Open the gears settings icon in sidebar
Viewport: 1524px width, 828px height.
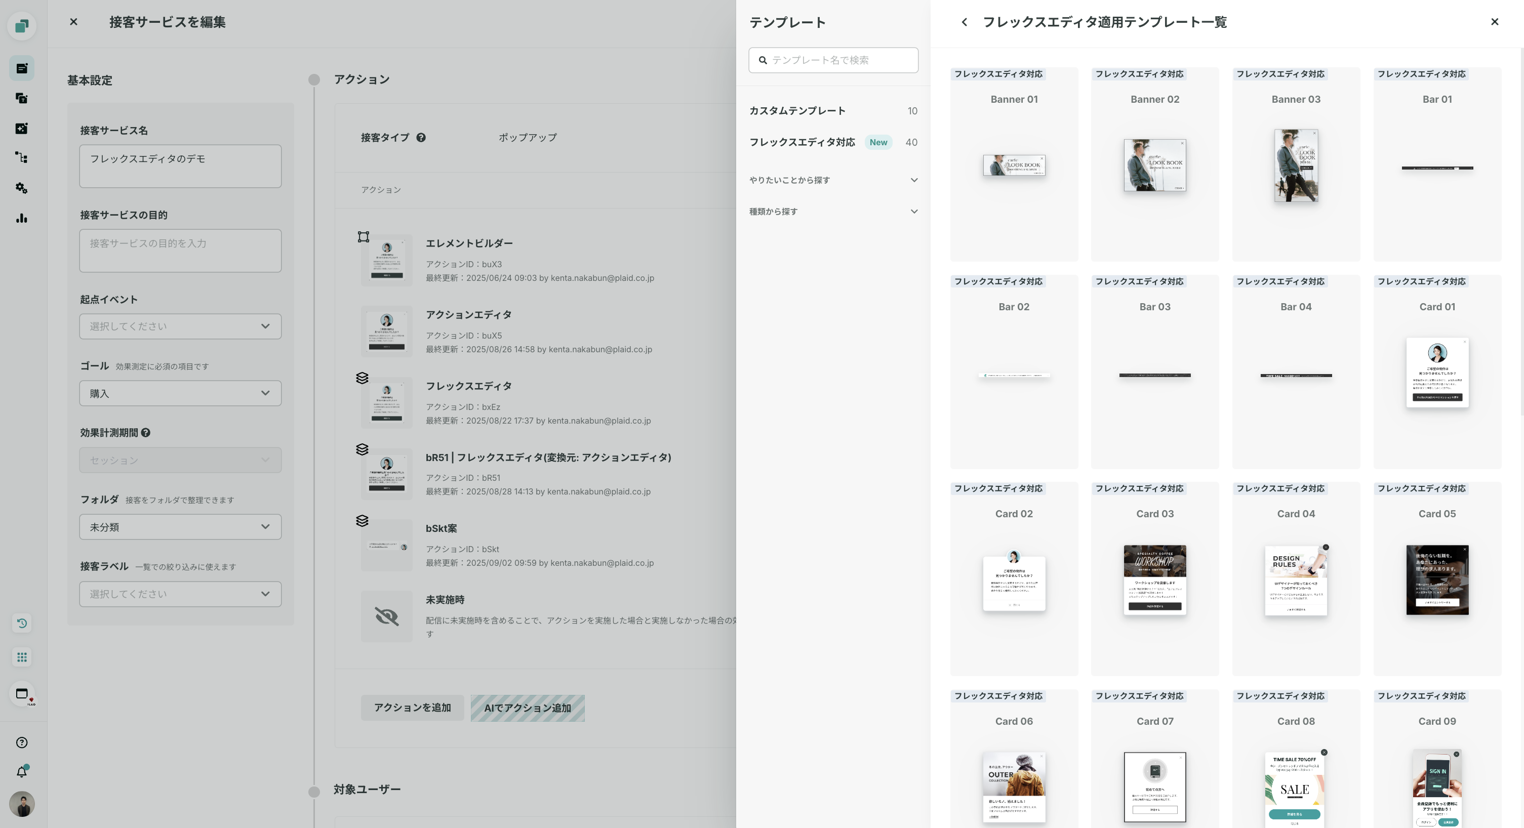coord(22,188)
